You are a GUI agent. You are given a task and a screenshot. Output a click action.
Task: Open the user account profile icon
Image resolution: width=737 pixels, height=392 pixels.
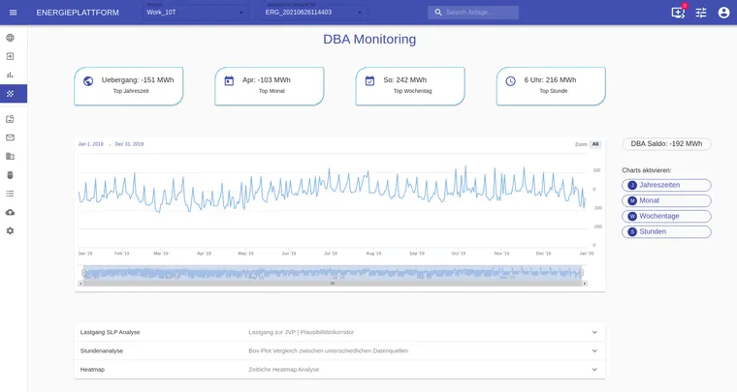723,13
